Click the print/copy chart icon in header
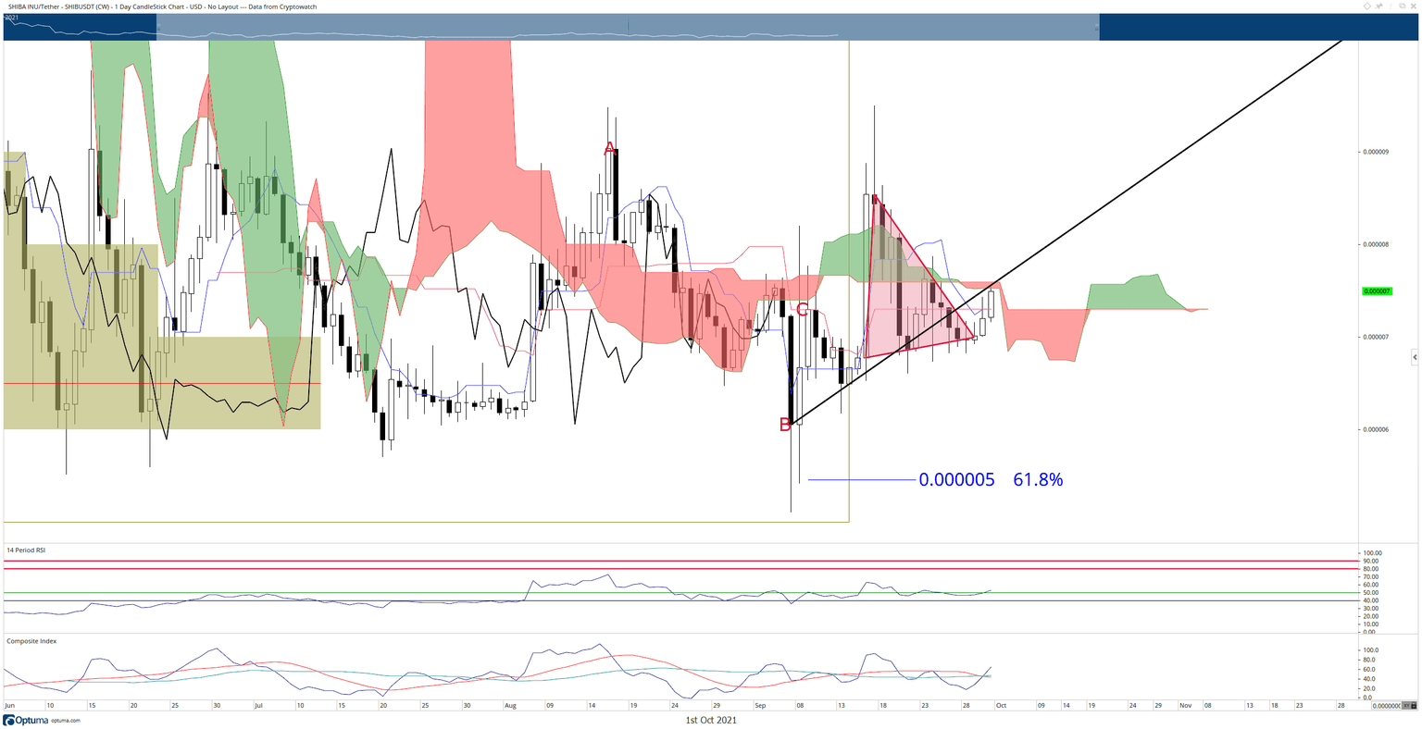 coord(1403,6)
